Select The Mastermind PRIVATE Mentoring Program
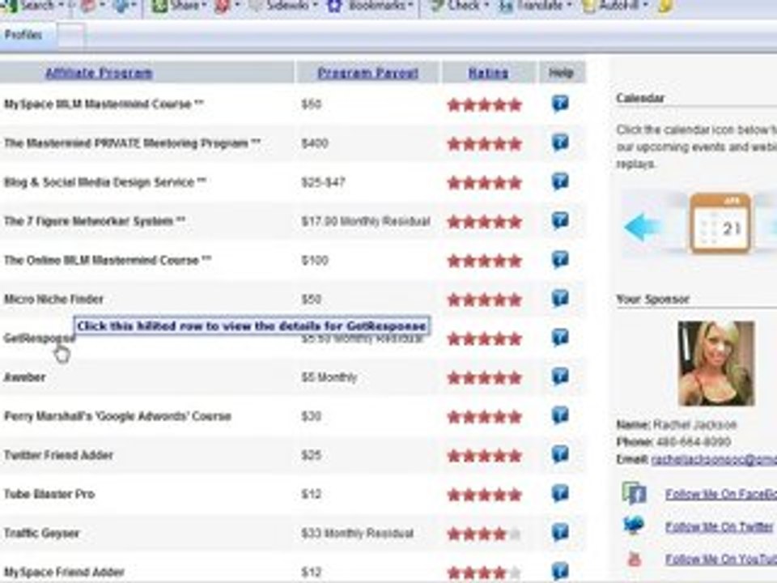Viewport: 777px width, 583px height. [132, 143]
